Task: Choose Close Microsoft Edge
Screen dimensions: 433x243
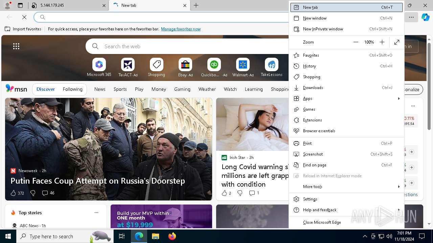Action: pyautogui.click(x=347, y=222)
